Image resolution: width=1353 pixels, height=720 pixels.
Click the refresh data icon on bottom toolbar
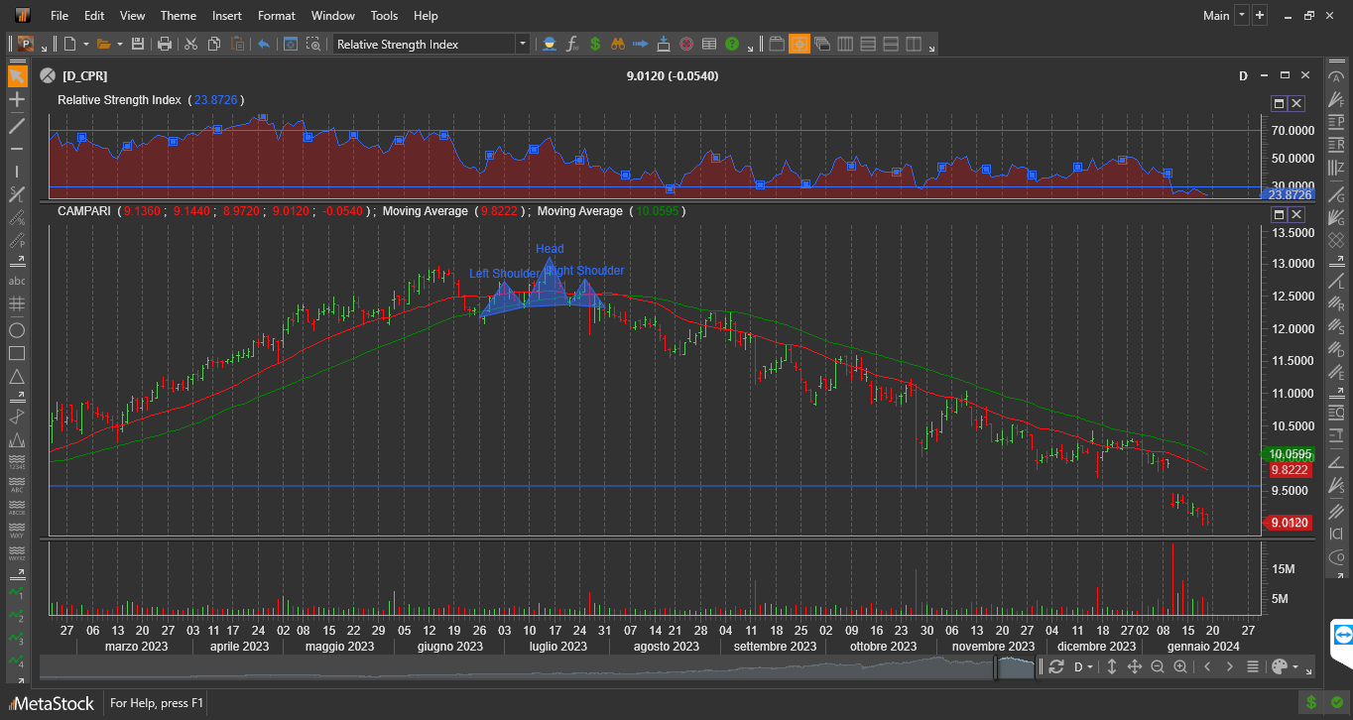coord(1055,666)
